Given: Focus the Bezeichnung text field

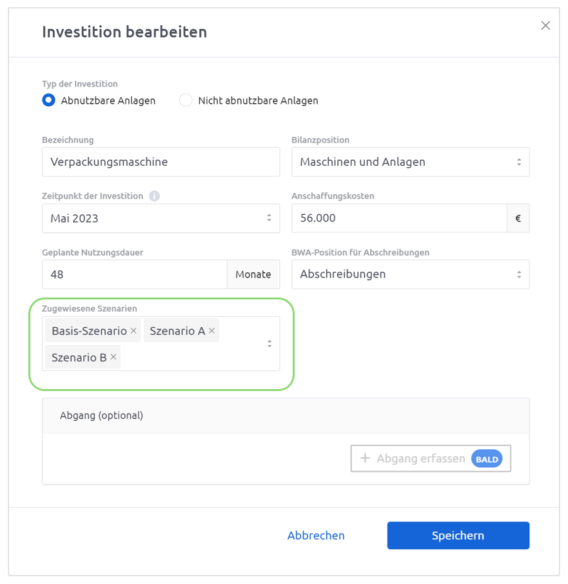Looking at the screenshot, I should click(x=161, y=162).
